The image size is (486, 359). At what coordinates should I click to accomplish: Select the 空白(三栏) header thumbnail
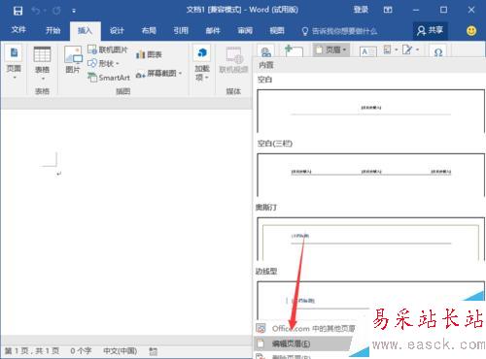point(371,175)
